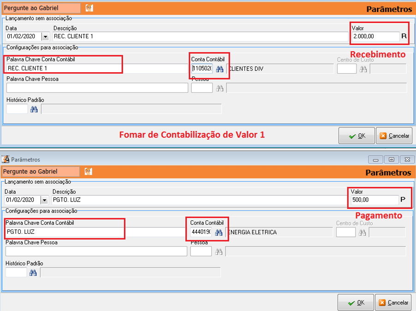Screen dimensions: 416x311
Task: Click the Conta Contábil code field starting 1105020
Action: [202, 69]
